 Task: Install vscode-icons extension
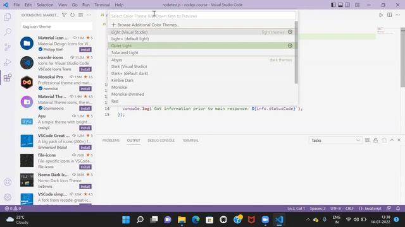85,69
